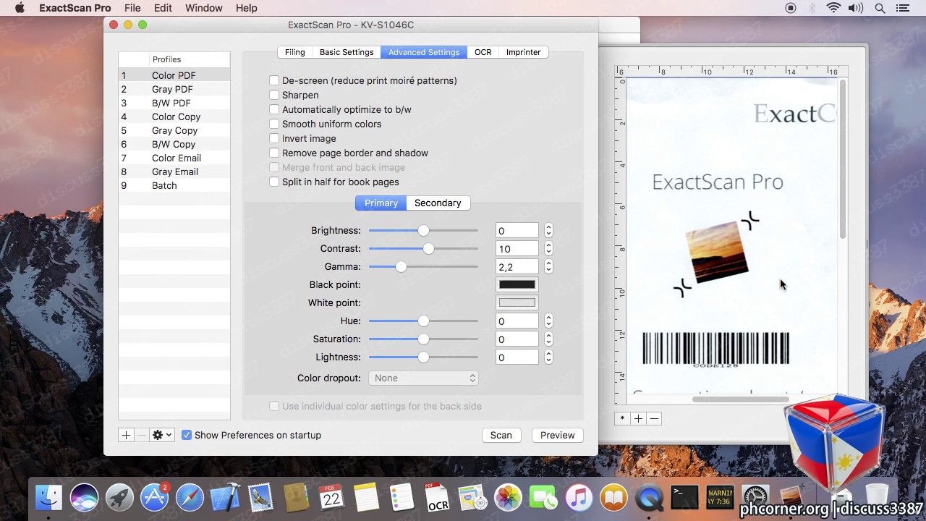This screenshot has height=521, width=926.
Task: Click the Contrast value stepper
Action: [548, 248]
